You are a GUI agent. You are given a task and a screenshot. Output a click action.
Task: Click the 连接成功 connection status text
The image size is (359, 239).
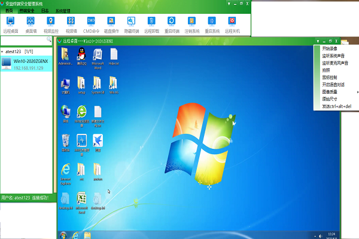click(x=40, y=198)
